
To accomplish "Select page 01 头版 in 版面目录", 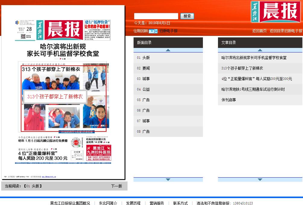I will 144,58.
